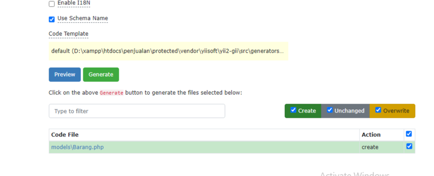Viewport: 434px width, 176px height.
Task: Click the Code File column header
Action: point(65,135)
